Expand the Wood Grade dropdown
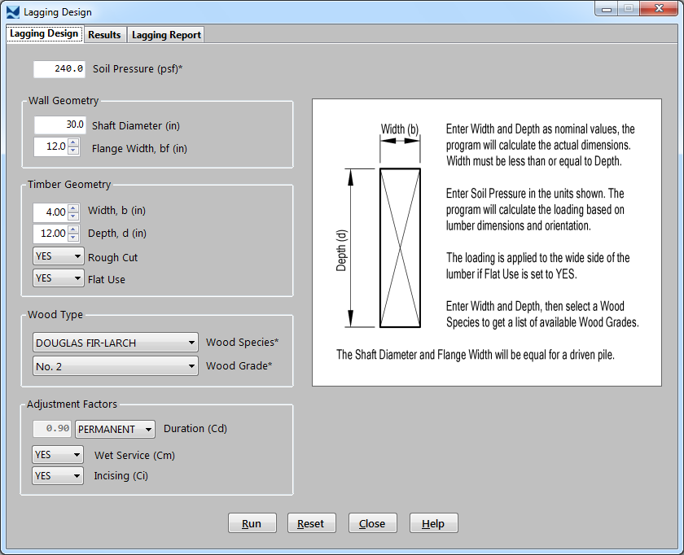Viewport: 684px width, 555px height. coord(115,366)
